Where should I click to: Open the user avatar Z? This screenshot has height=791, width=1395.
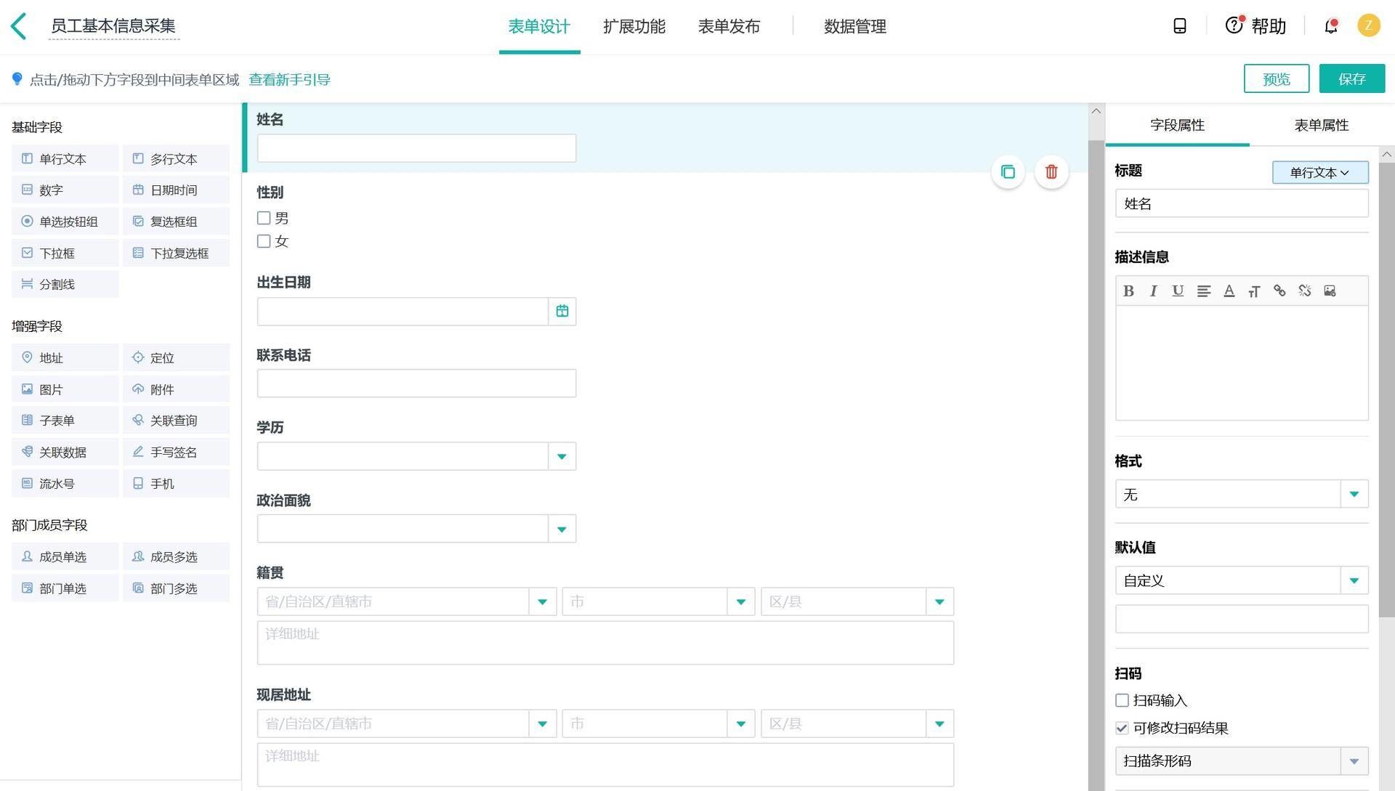tap(1369, 26)
